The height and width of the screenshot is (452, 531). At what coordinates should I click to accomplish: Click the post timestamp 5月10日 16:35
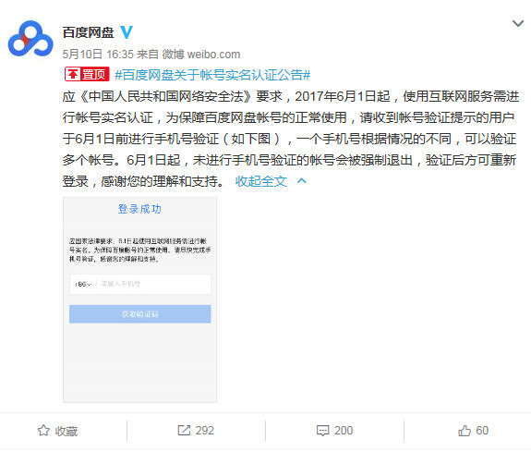98,55
